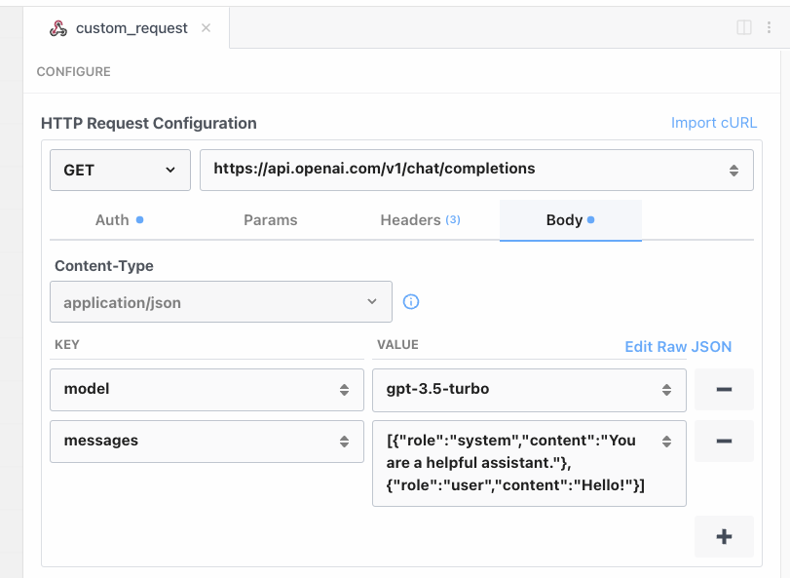Image resolution: width=790 pixels, height=578 pixels.
Task: Click the gpt-3.5-turbo value input
Action: pos(529,390)
